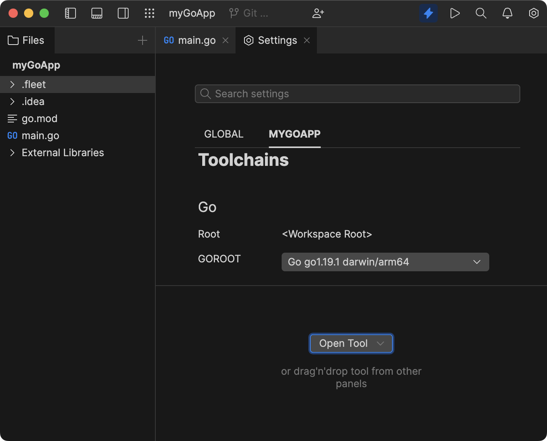Open notifications with the bell icon
The image size is (547, 441).
[507, 13]
